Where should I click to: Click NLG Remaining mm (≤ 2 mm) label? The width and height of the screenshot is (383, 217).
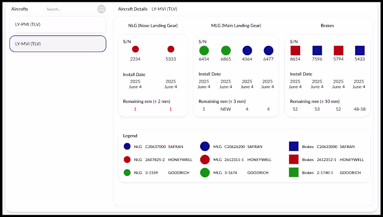(x=146, y=102)
